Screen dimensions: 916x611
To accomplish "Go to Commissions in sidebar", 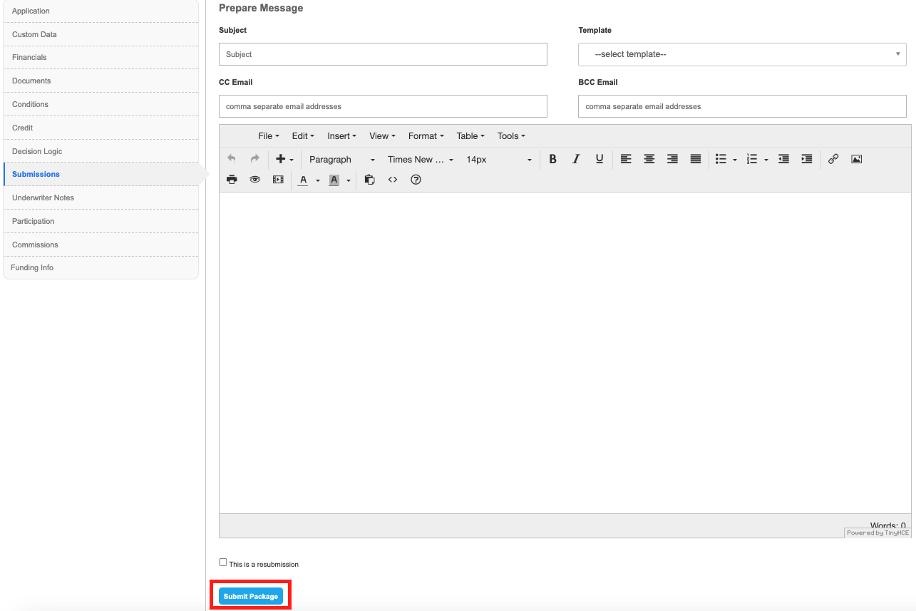I will pyautogui.click(x=101, y=245).
